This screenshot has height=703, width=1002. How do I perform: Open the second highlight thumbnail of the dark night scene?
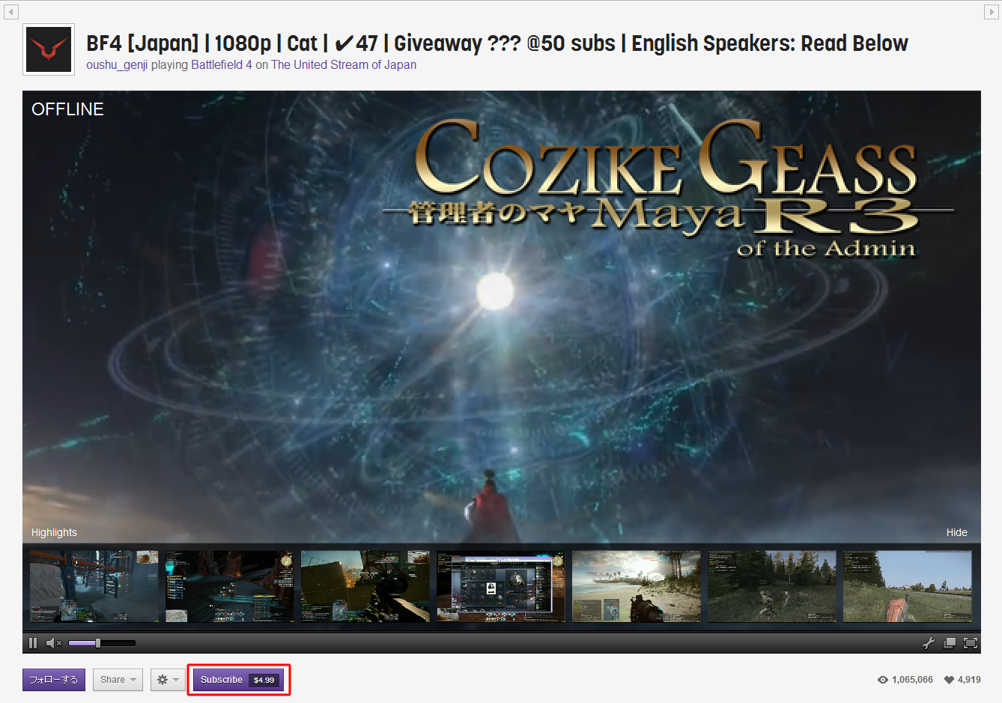pos(230,587)
